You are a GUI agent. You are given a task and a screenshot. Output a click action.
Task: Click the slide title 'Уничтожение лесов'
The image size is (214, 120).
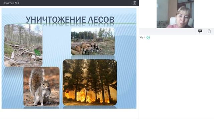[x=70, y=20]
